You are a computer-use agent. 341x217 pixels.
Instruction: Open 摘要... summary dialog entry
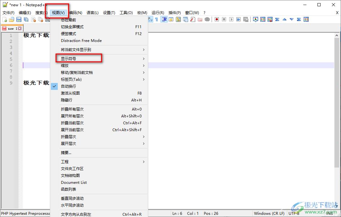[x=99, y=153]
